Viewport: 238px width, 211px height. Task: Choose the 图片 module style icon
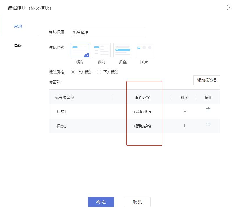(x=144, y=50)
